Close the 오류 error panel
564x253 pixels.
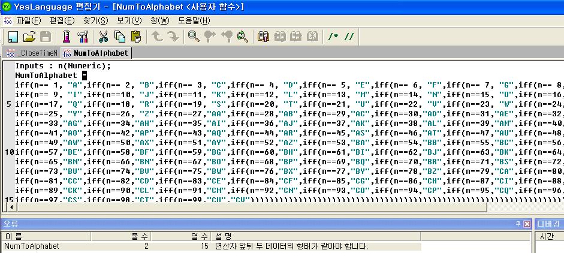pyautogui.click(x=527, y=224)
